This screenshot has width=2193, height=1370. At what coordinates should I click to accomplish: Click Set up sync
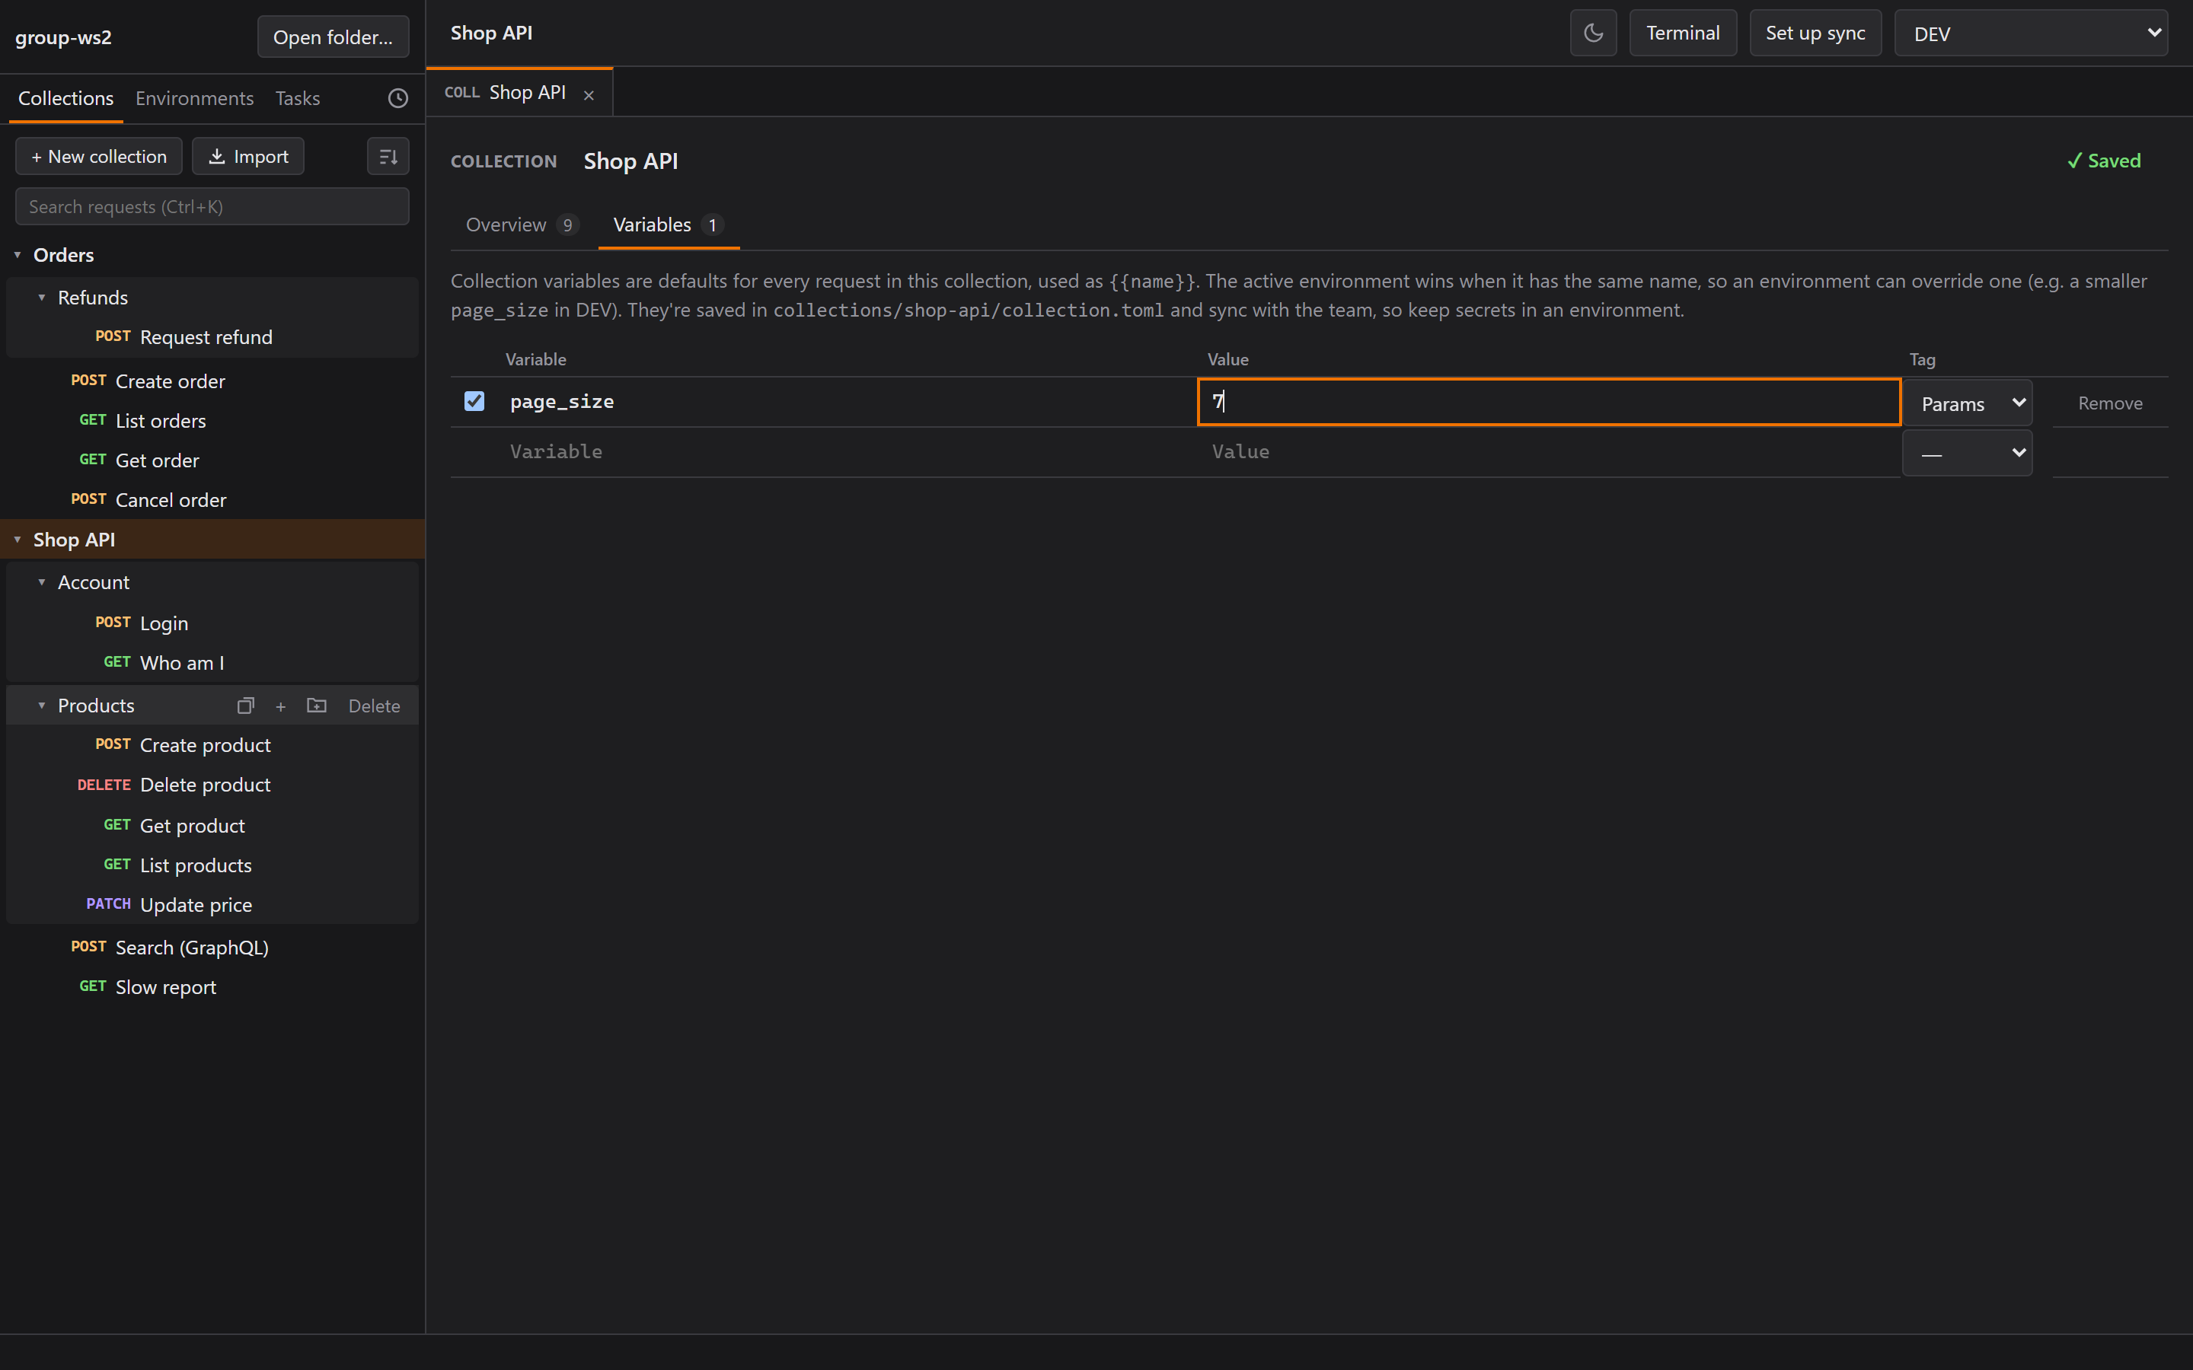point(1815,33)
